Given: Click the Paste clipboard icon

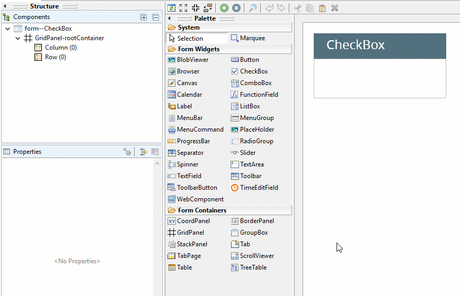Looking at the screenshot, I should pyautogui.click(x=322, y=8).
